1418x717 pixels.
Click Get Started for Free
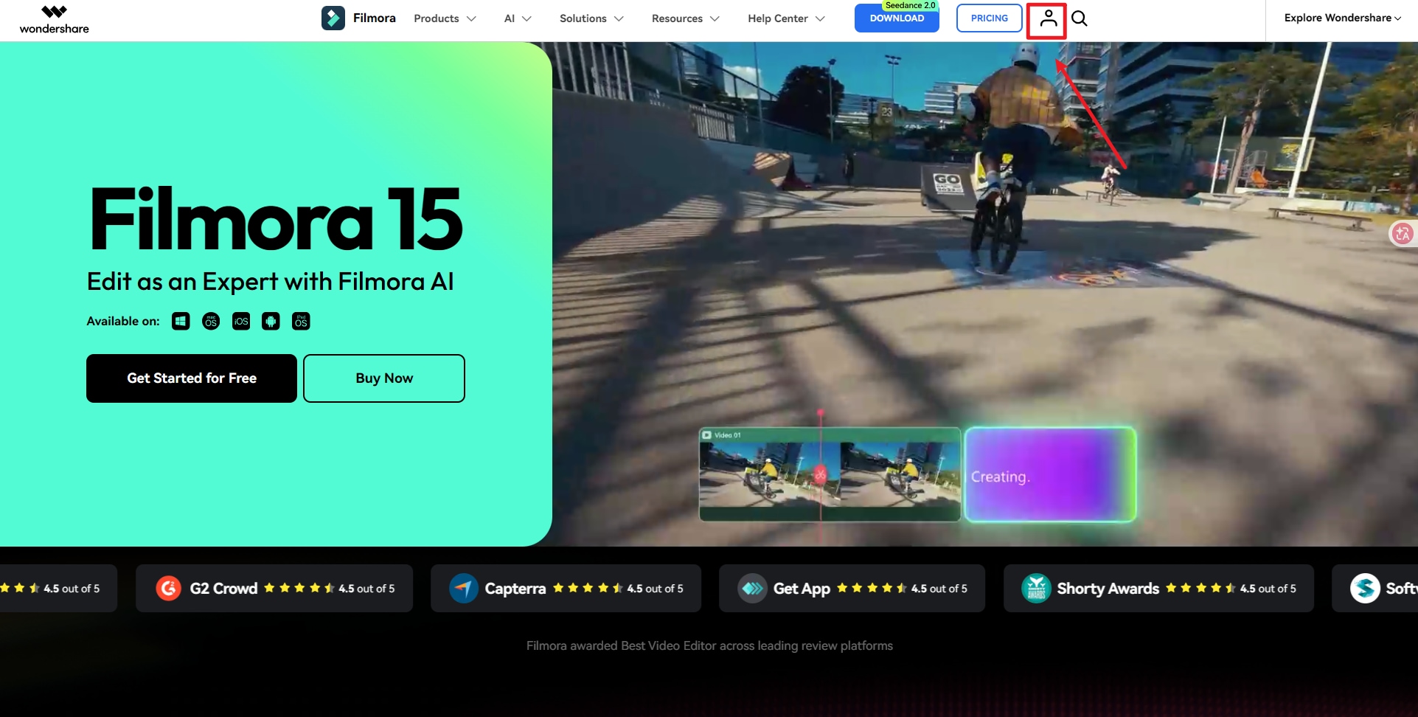click(x=192, y=378)
